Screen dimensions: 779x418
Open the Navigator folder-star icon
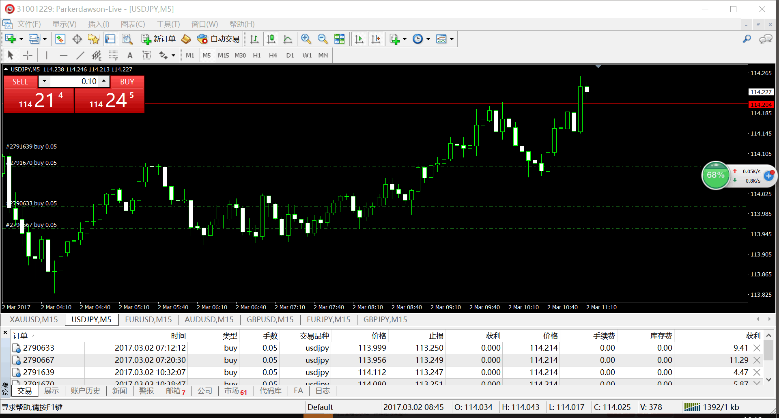(x=94, y=39)
